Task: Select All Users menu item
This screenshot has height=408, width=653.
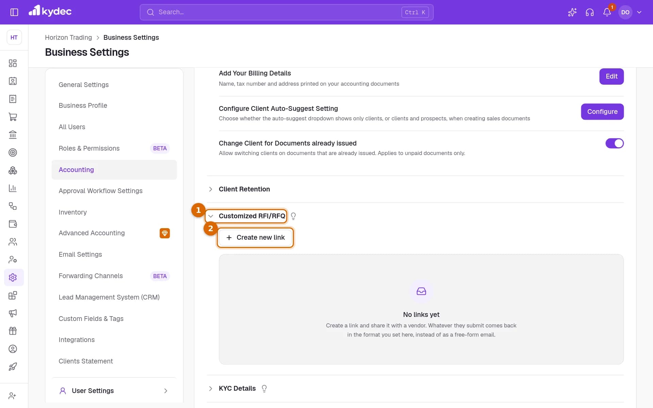Action: click(114, 127)
